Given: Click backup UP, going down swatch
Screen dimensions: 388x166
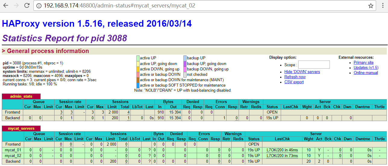Looking at the screenshot, I should (x=185, y=64).
